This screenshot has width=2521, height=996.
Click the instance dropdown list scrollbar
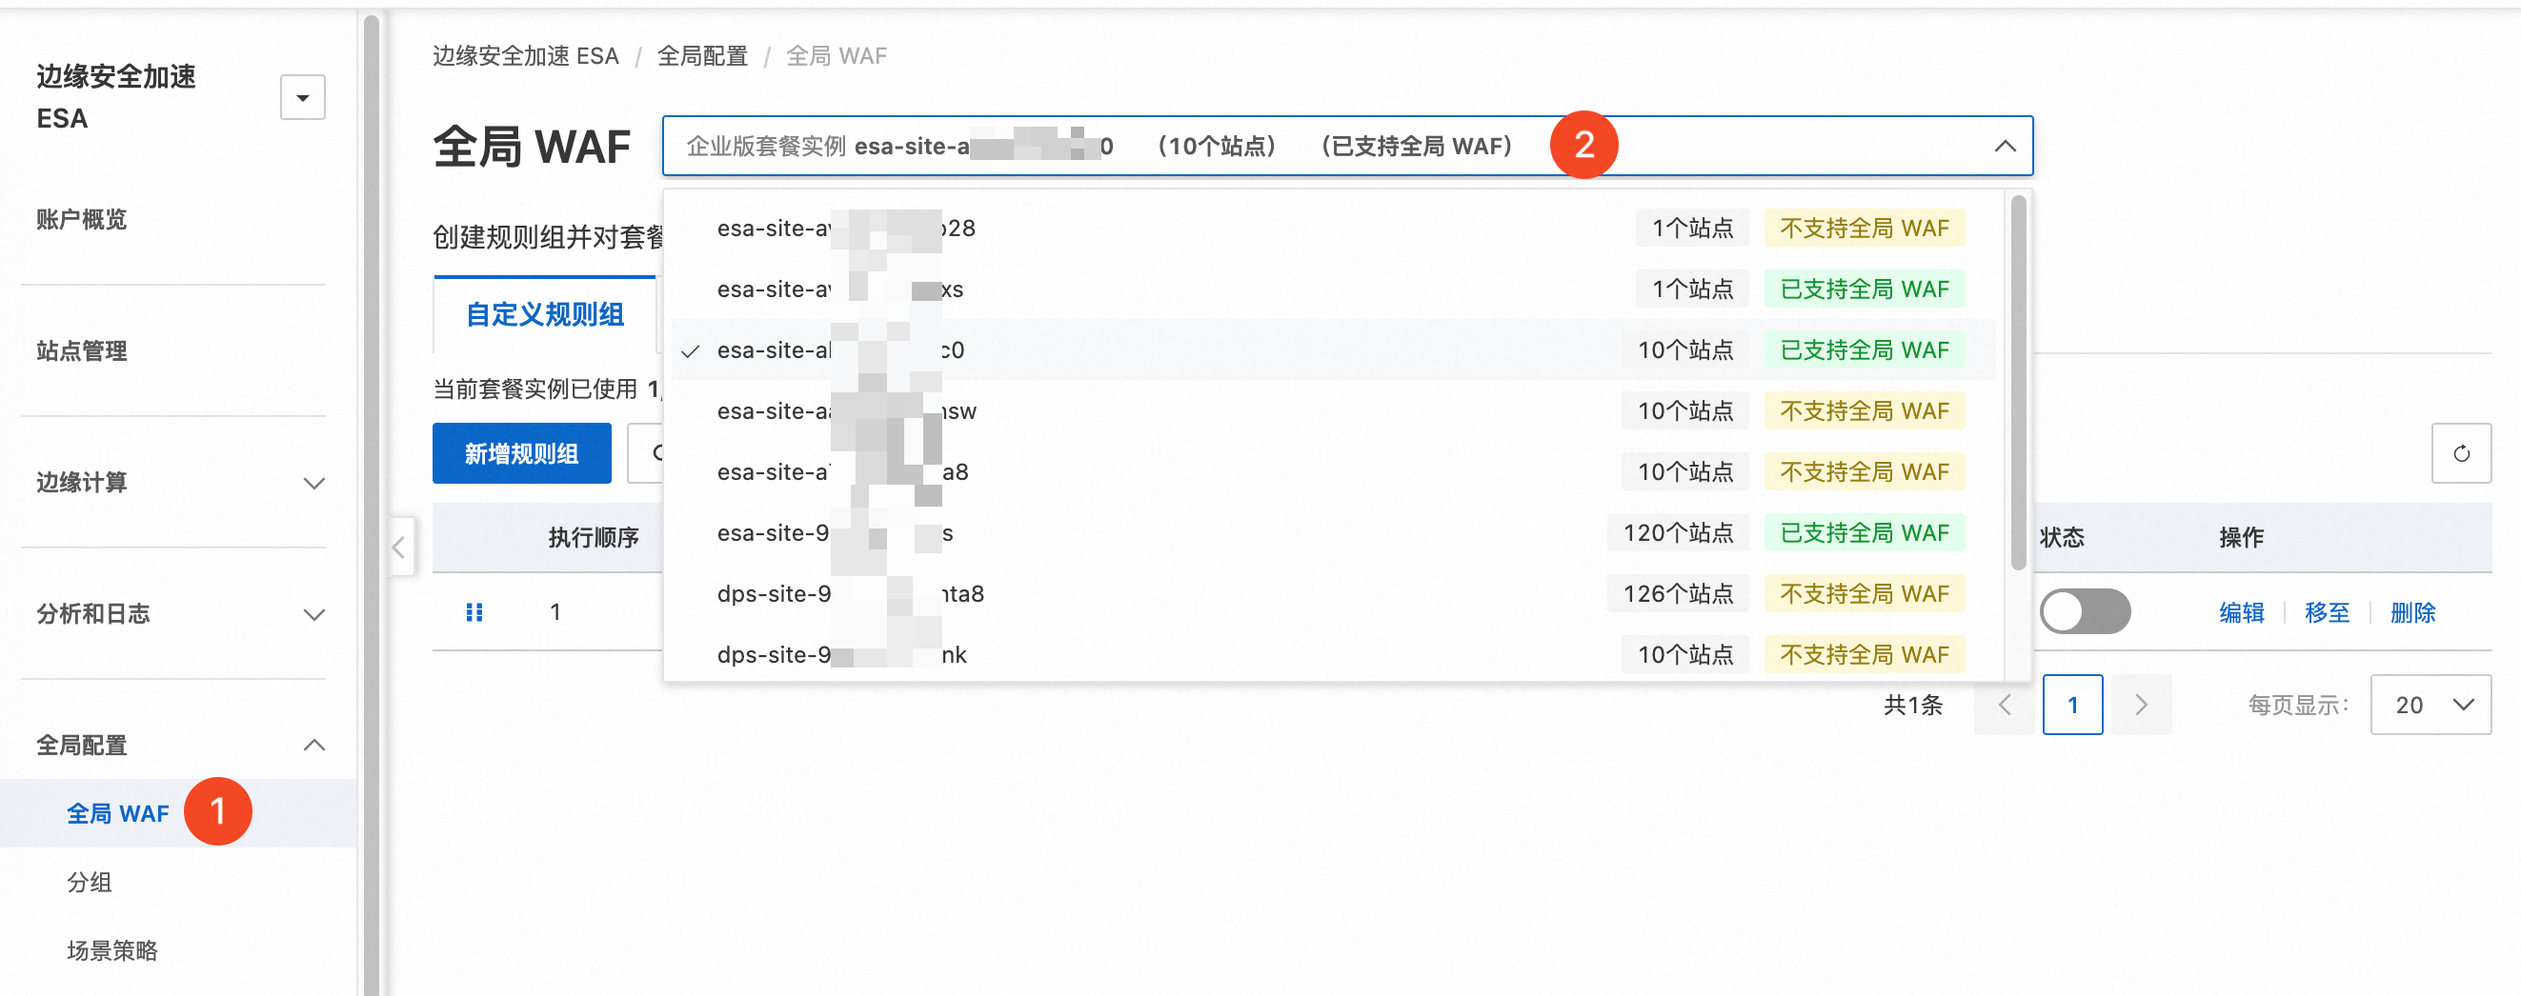point(2018,383)
